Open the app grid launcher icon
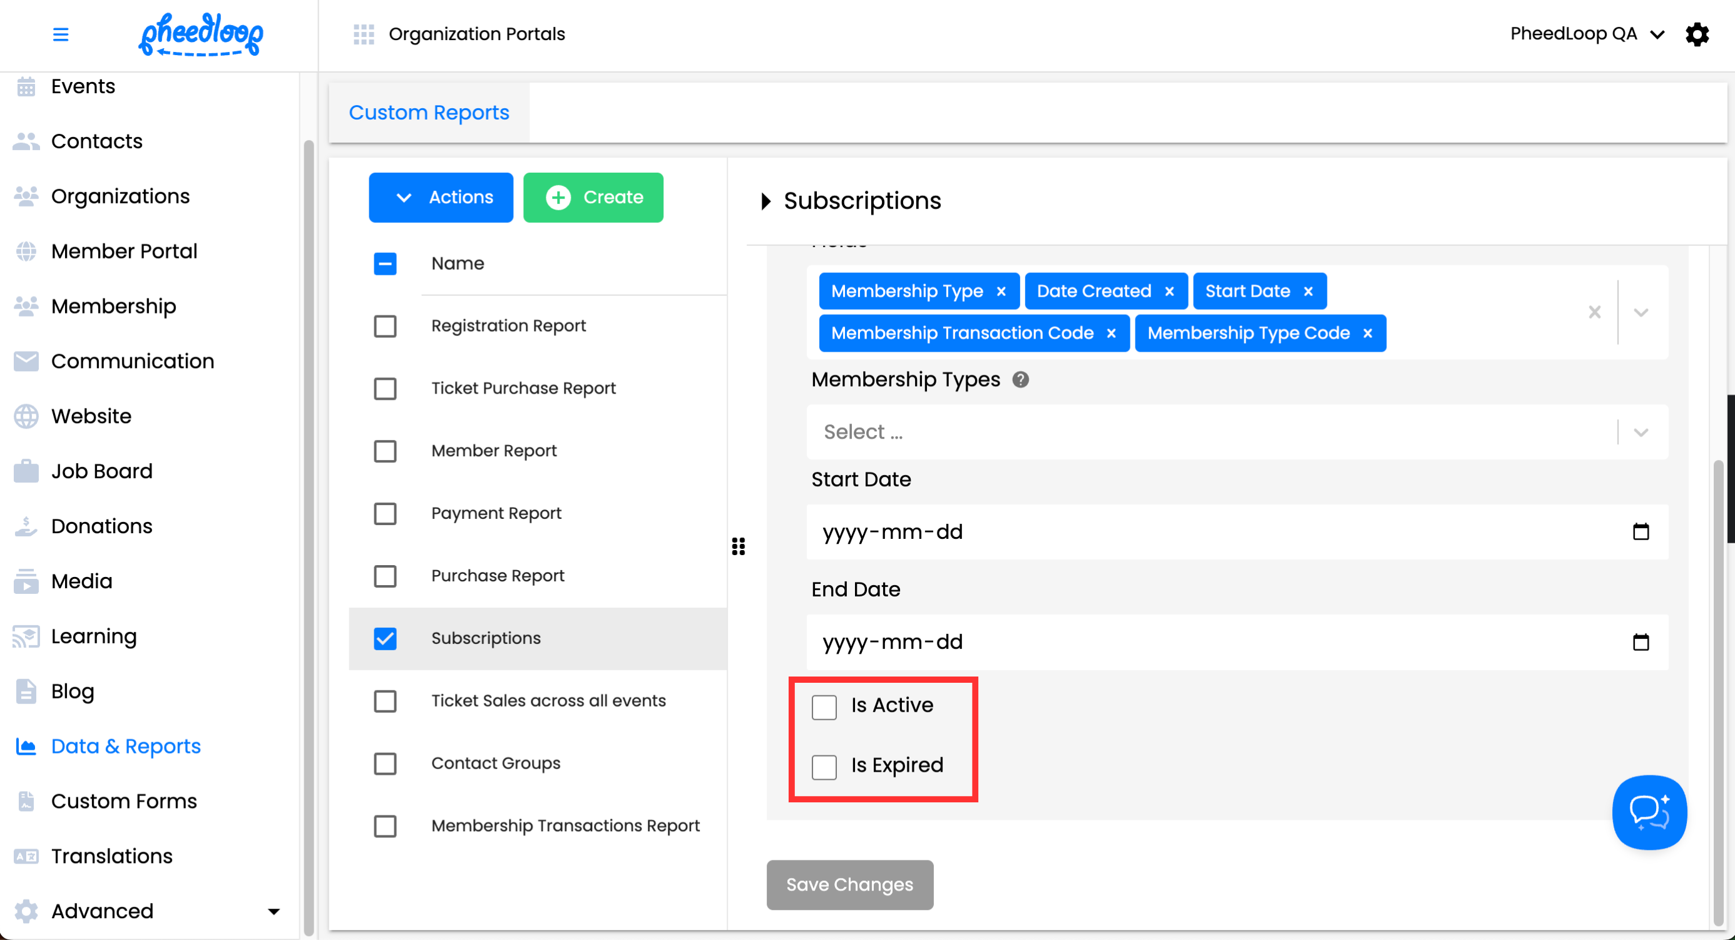The width and height of the screenshot is (1735, 940). [x=364, y=34]
